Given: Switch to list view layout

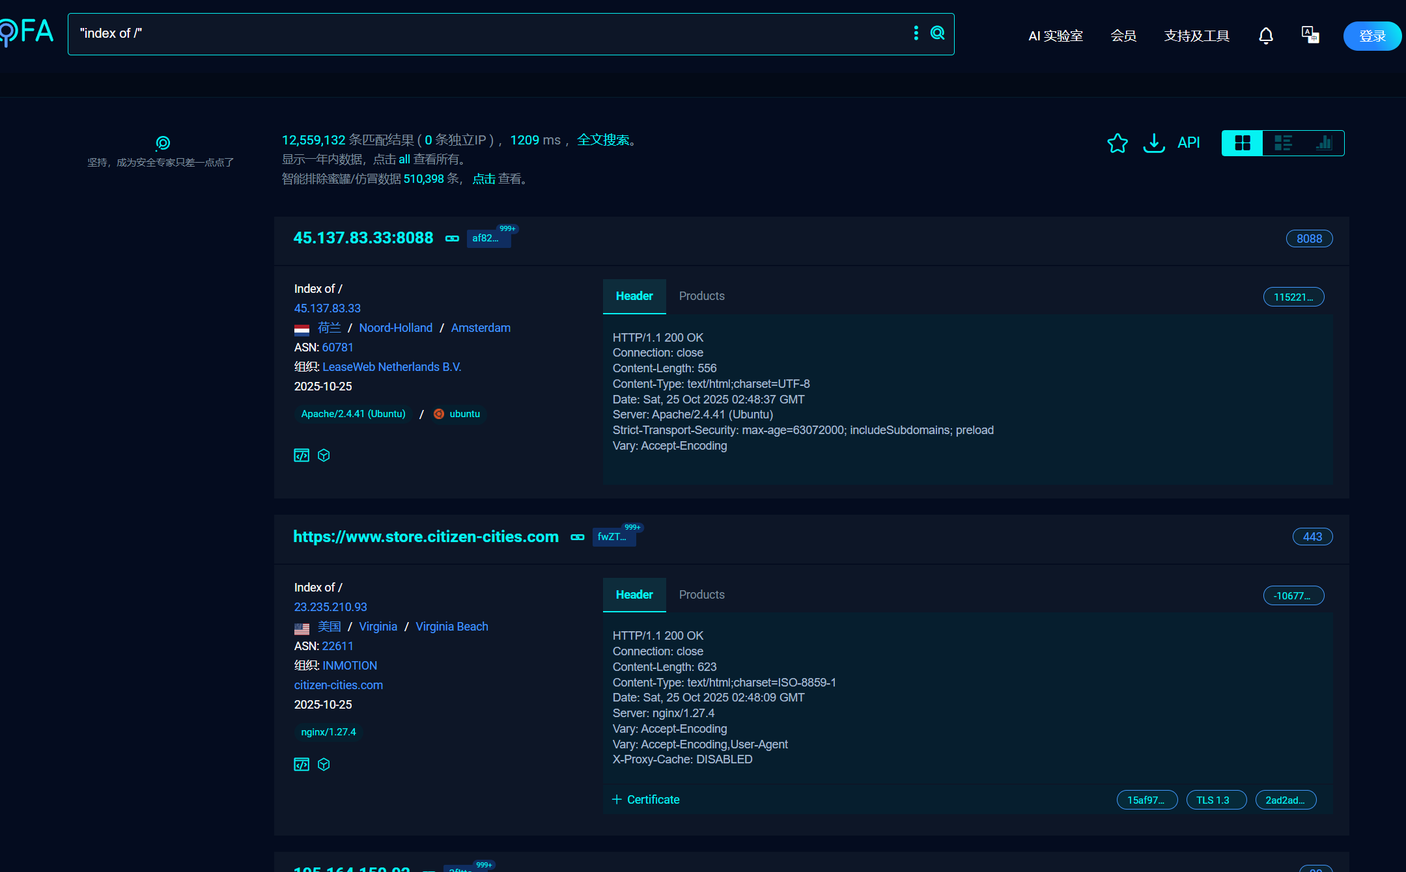Looking at the screenshot, I should pyautogui.click(x=1282, y=143).
